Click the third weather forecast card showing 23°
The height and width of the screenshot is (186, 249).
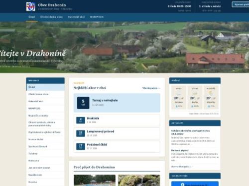pos(211,98)
